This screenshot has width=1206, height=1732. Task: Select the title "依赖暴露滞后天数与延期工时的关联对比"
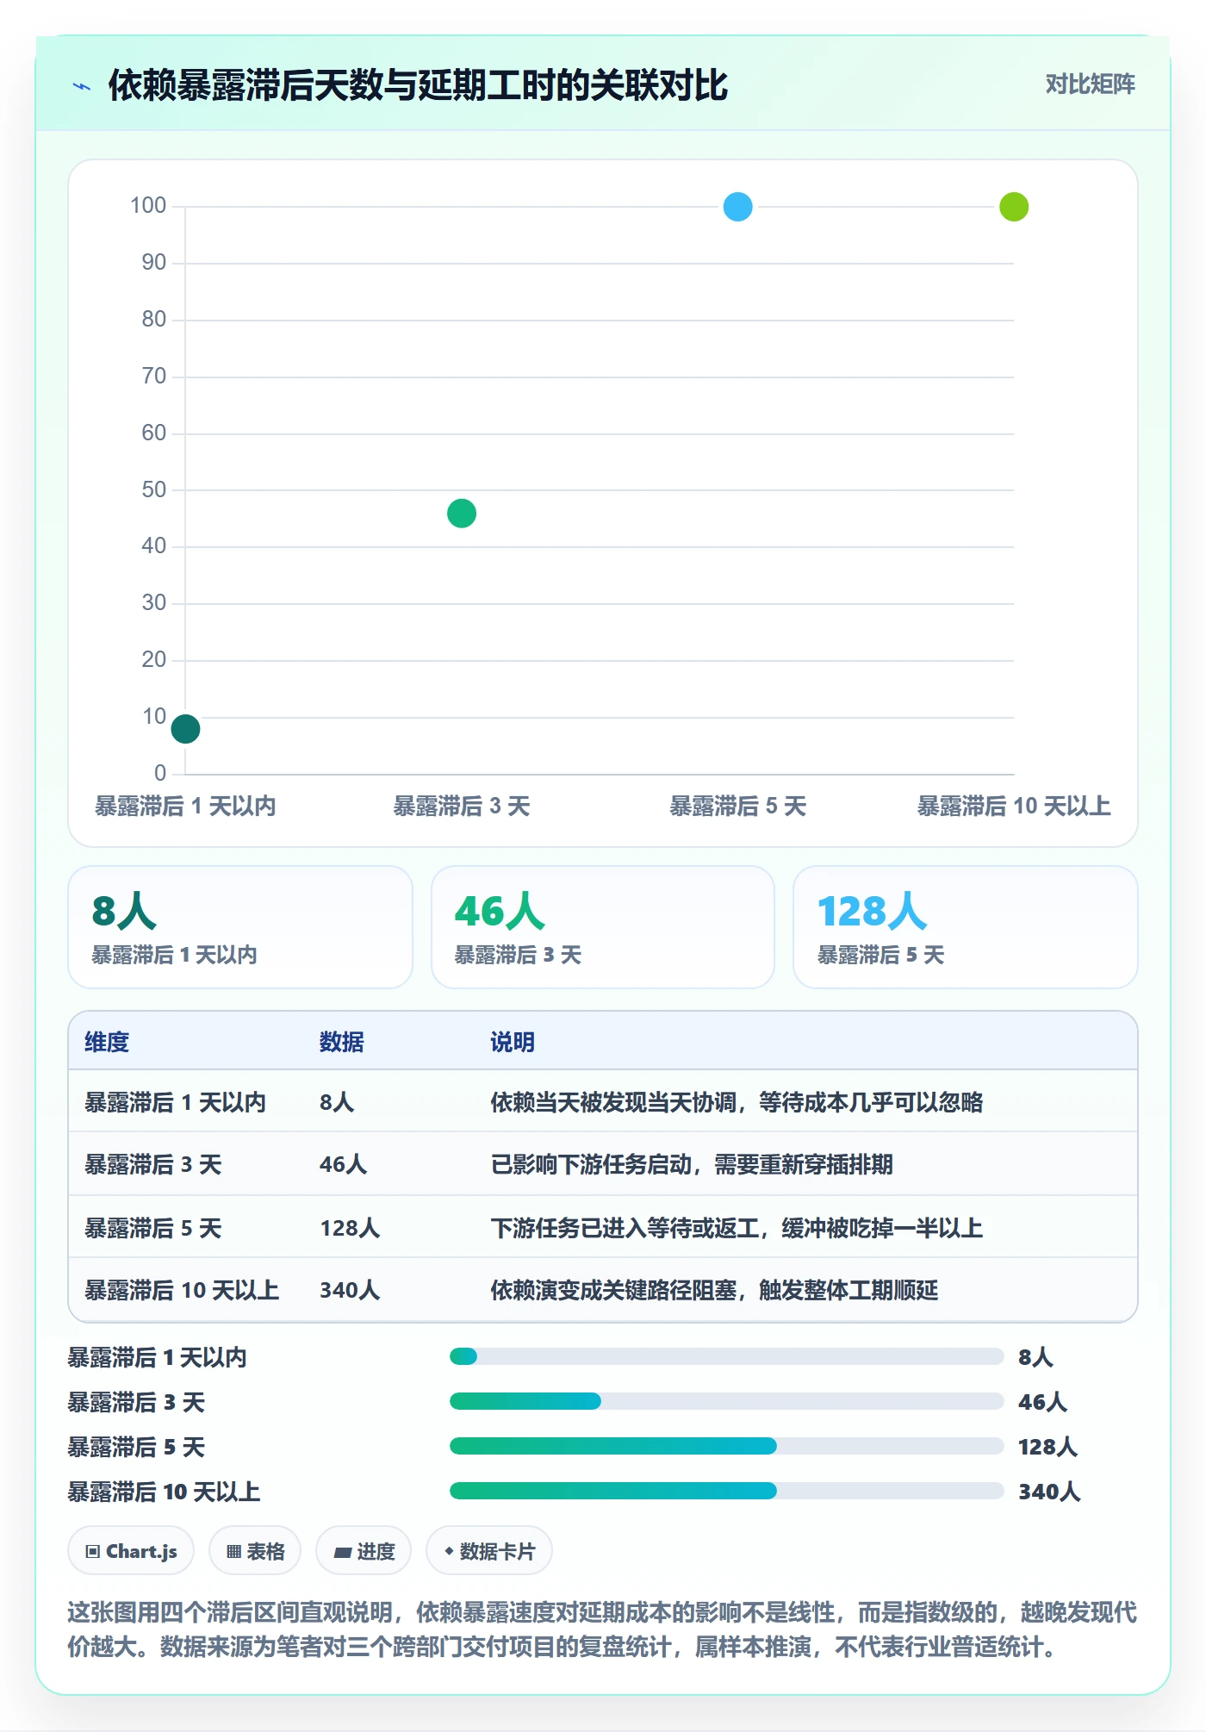(418, 86)
